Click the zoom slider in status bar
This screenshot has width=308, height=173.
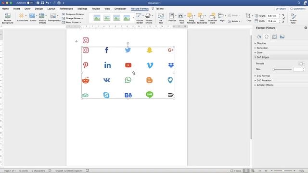point(283,171)
